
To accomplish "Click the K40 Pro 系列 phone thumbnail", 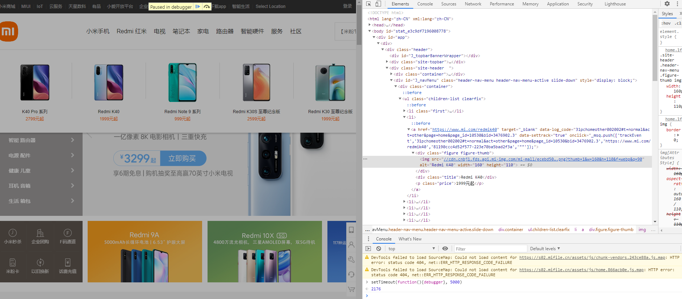I will [x=35, y=82].
